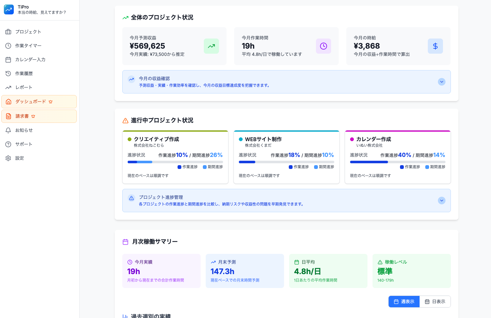
Task: Click the TiPro logo icon
Action: [x=9, y=9]
